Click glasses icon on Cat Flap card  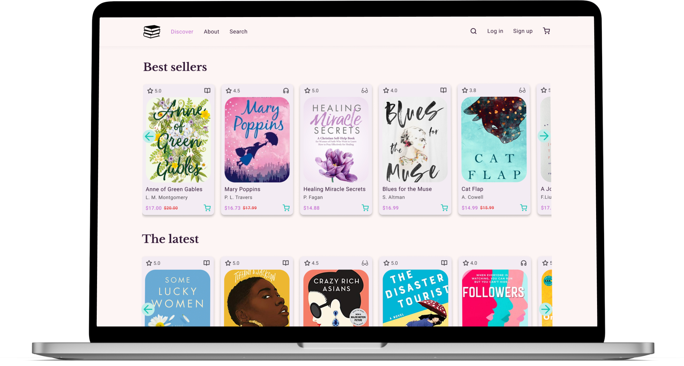[x=522, y=90]
